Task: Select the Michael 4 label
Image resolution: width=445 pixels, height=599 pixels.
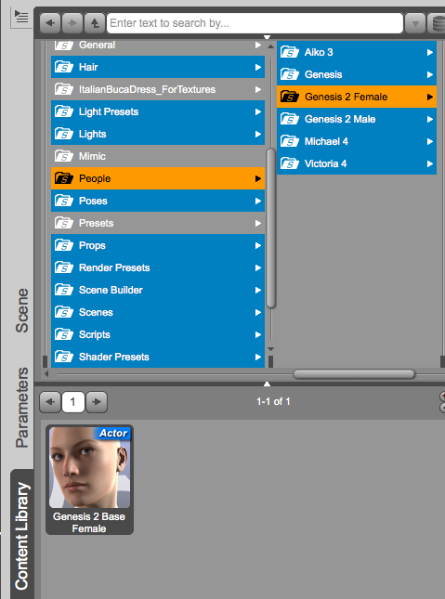Action: (x=326, y=141)
